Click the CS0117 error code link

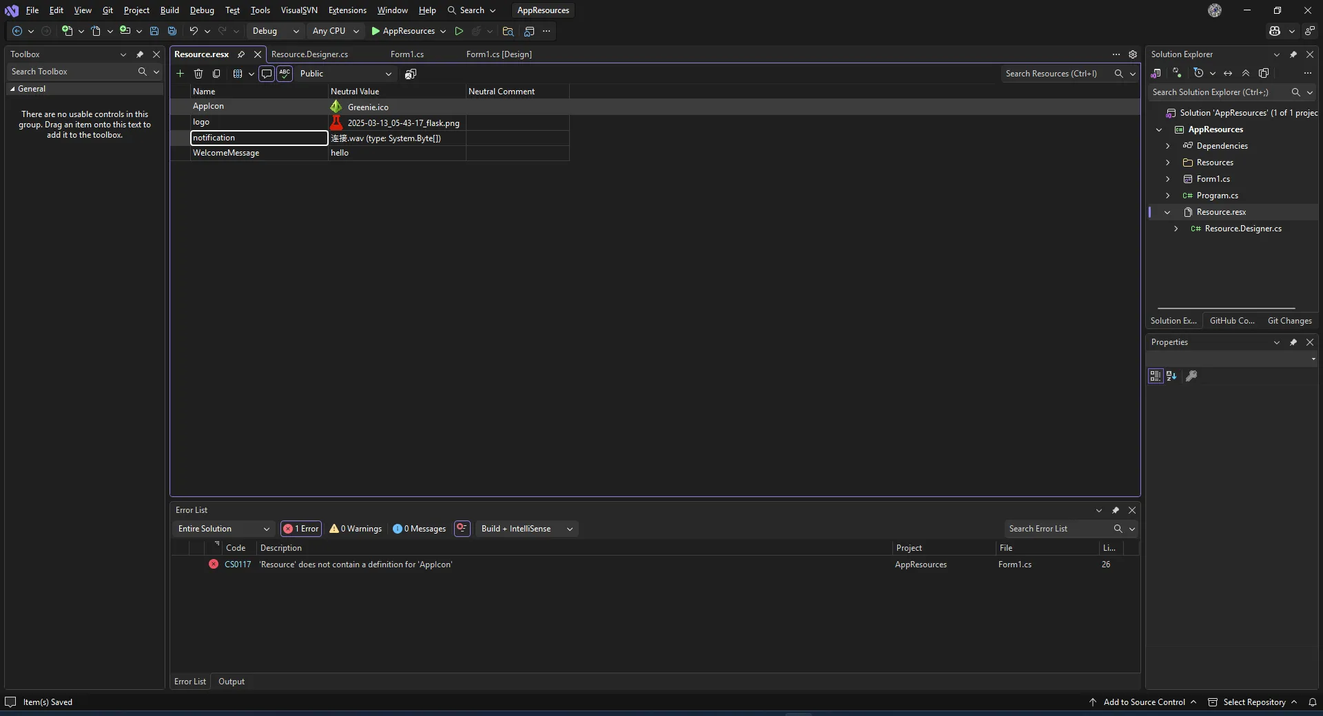238,565
